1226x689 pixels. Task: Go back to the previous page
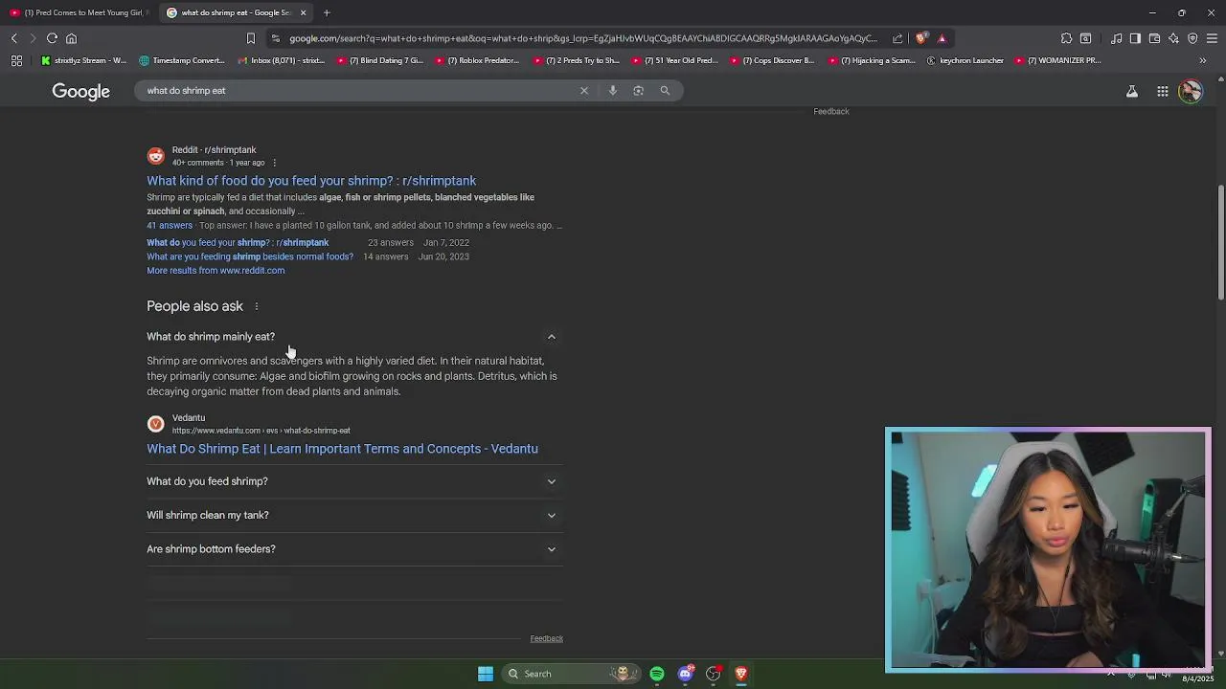(x=14, y=38)
